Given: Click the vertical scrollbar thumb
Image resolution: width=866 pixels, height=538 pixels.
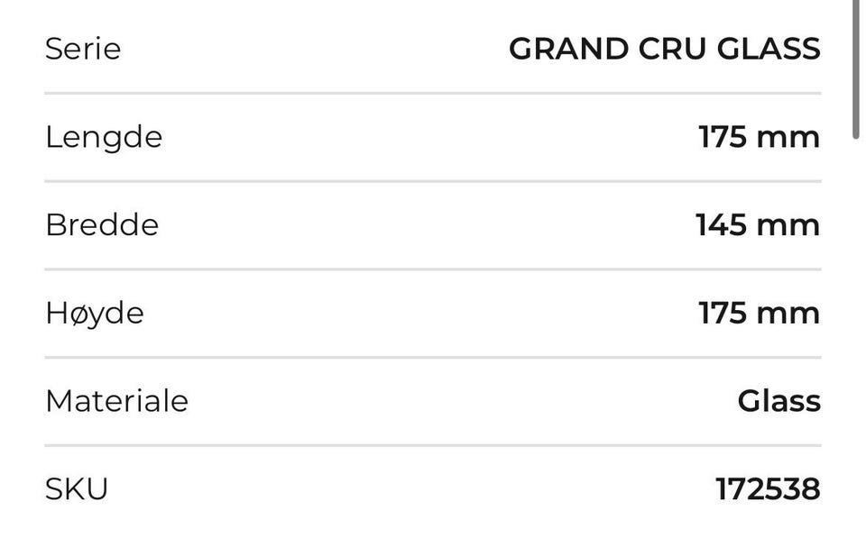Looking at the screenshot, I should pos(856,68).
